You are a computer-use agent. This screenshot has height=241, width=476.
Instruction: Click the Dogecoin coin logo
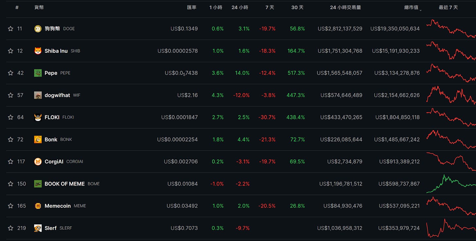38,29
